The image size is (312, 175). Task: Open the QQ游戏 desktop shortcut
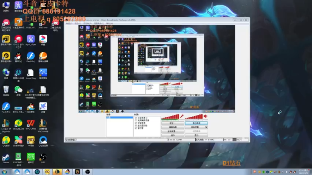click(x=31, y=108)
